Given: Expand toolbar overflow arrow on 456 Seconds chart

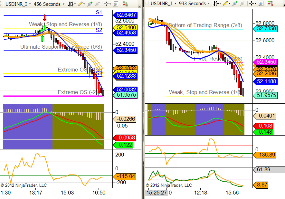Looking at the screenshot, I should [139, 6].
